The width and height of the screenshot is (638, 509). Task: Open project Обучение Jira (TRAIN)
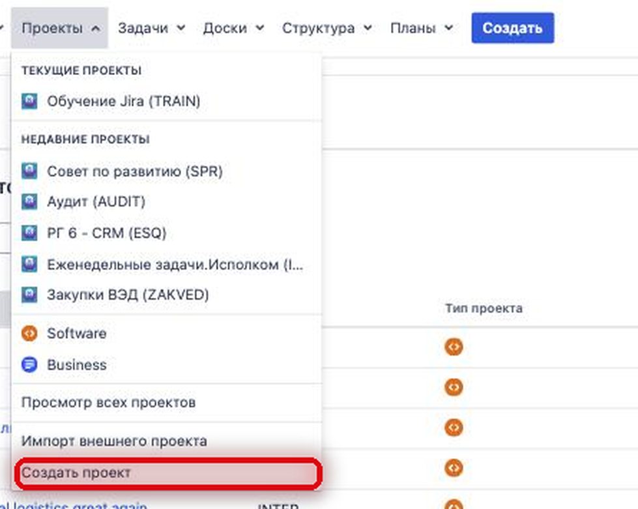click(166, 101)
